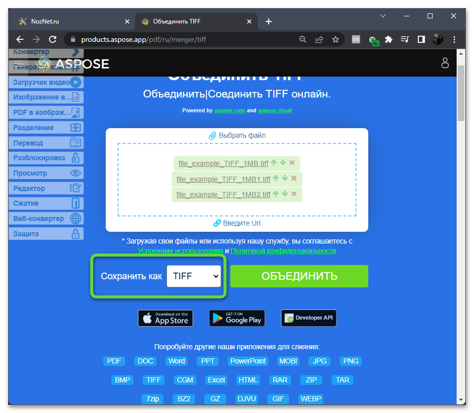
Task: Open the Chrome three-dot menu
Action: pyautogui.click(x=454, y=39)
